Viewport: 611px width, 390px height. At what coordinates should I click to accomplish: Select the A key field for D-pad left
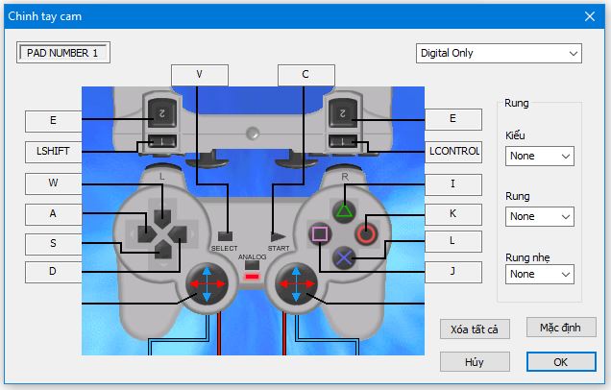click(x=54, y=214)
